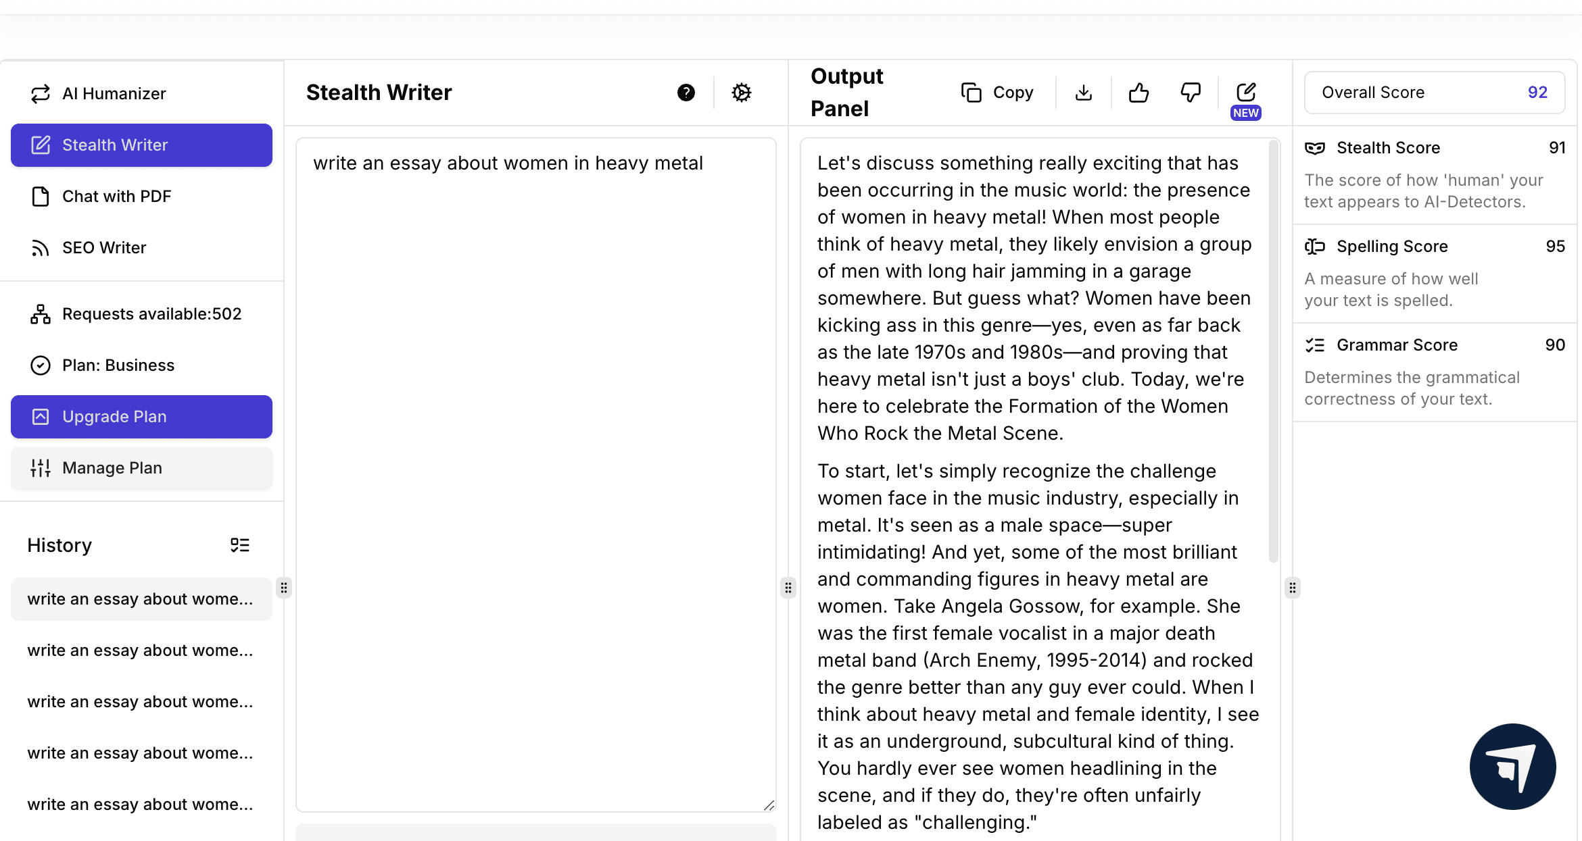Open Manage Plan

pyautogui.click(x=141, y=468)
